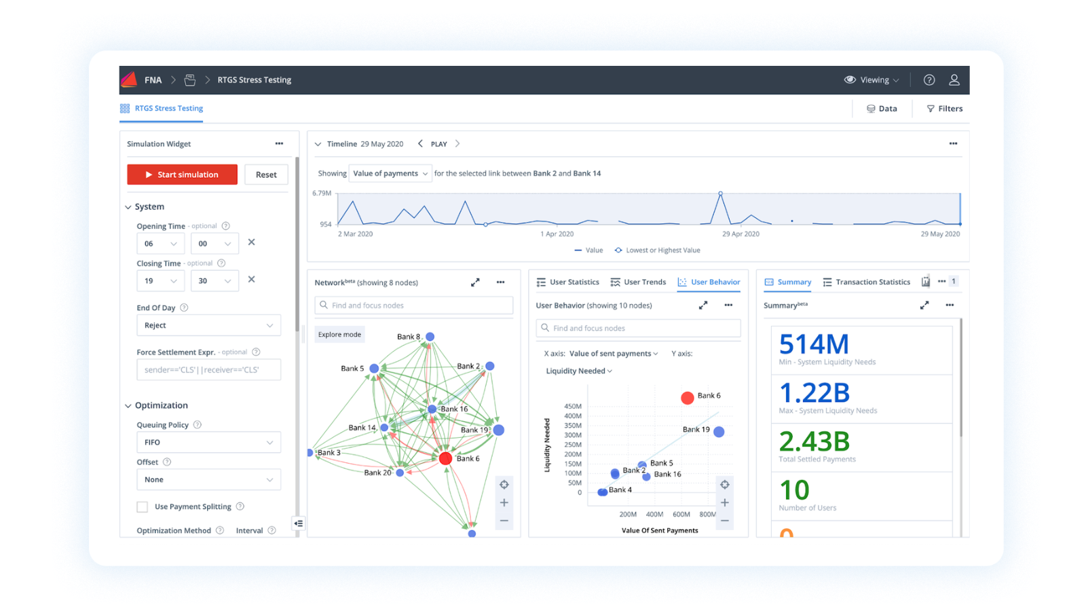
Task: Open the Offset None dropdown
Action: point(209,480)
